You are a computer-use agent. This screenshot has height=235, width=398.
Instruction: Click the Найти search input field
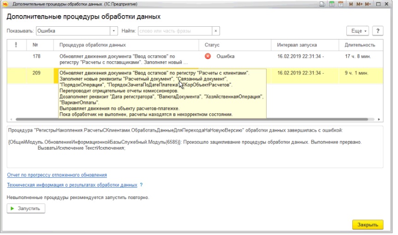point(174,31)
